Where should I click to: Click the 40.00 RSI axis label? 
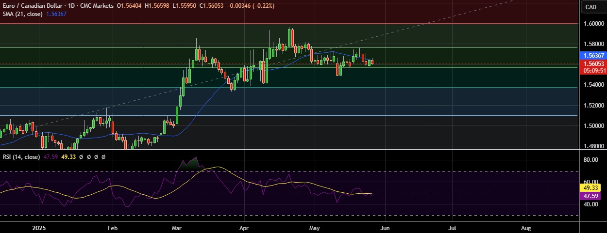pyautogui.click(x=590, y=204)
